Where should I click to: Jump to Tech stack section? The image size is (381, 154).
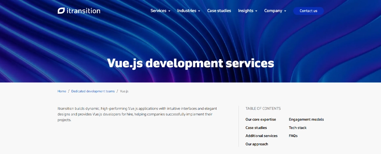[297, 127]
